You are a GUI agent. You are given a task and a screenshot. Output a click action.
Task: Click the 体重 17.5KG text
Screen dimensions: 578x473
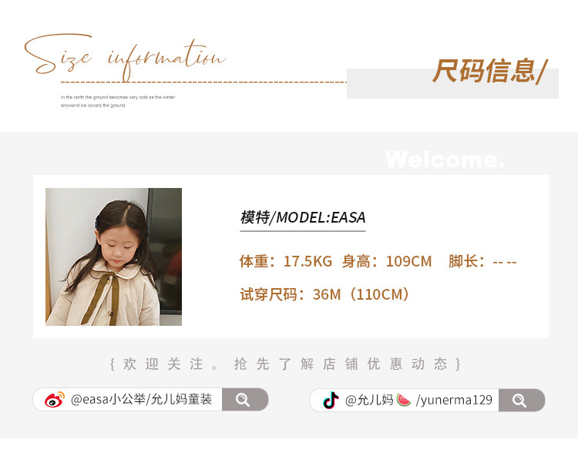pyautogui.click(x=286, y=261)
